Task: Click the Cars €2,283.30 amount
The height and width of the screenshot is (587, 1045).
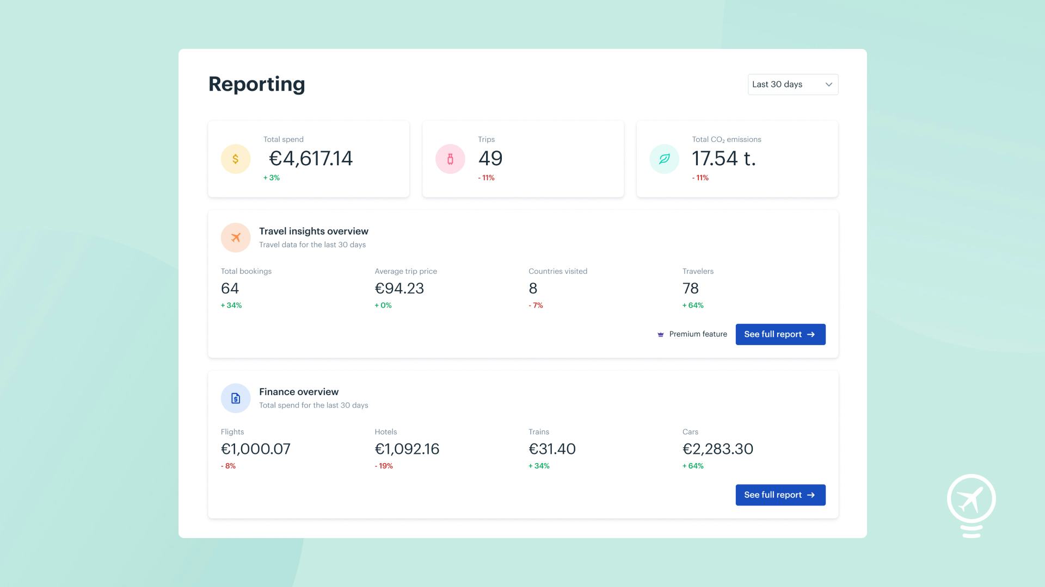Action: pos(717,449)
